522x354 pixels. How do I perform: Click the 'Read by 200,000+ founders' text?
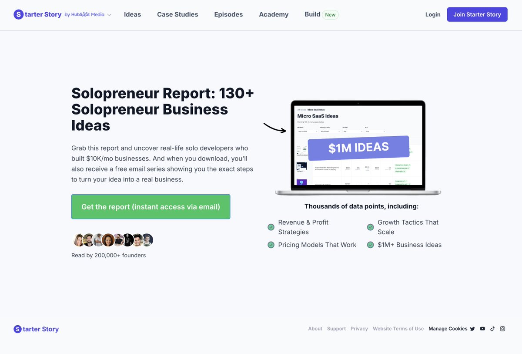[x=108, y=255]
